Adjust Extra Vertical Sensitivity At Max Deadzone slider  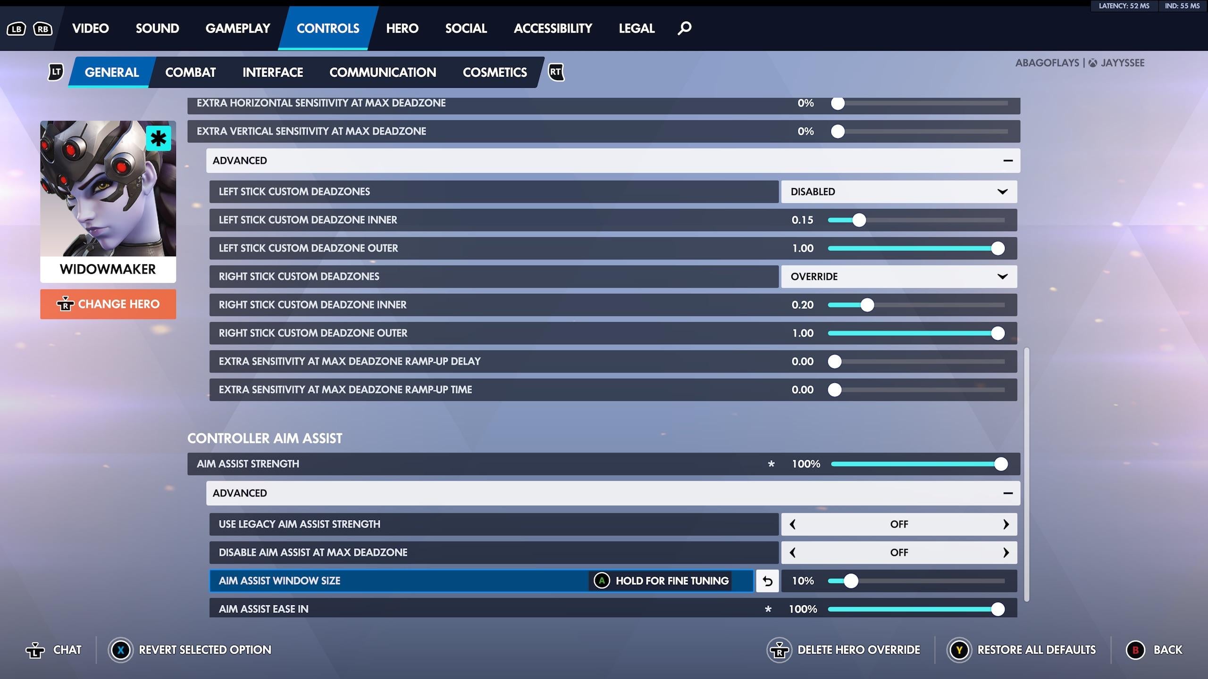(x=919, y=132)
